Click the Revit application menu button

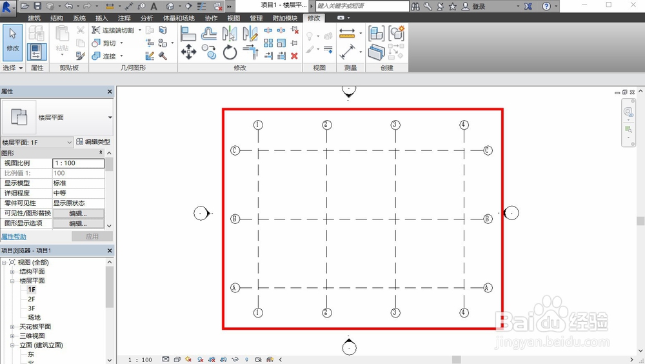pyautogui.click(x=7, y=7)
